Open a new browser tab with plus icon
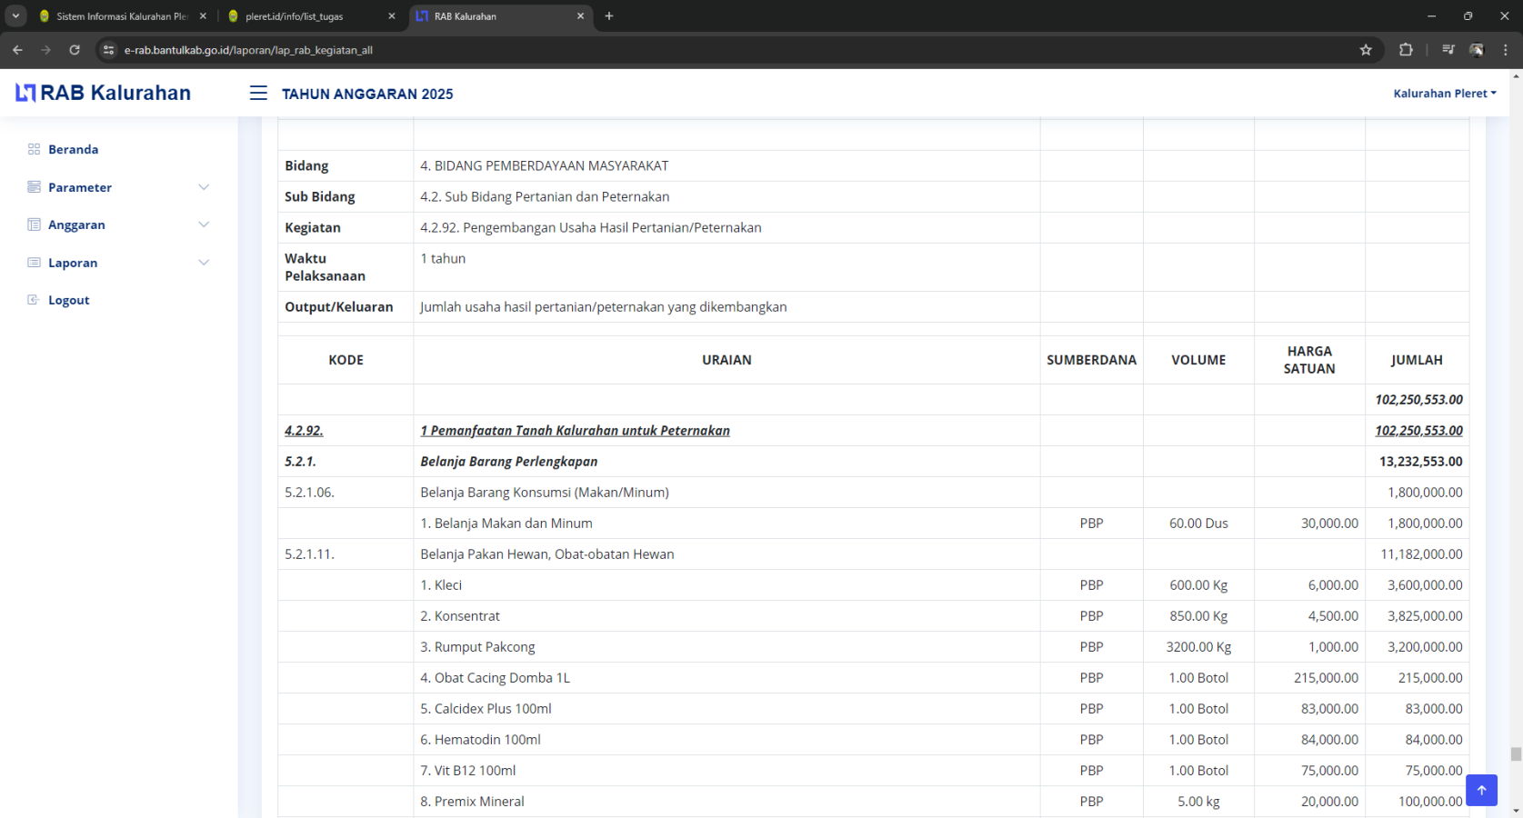 609,16
